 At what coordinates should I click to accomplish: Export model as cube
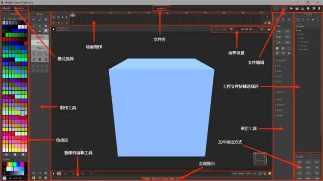pos(317,178)
